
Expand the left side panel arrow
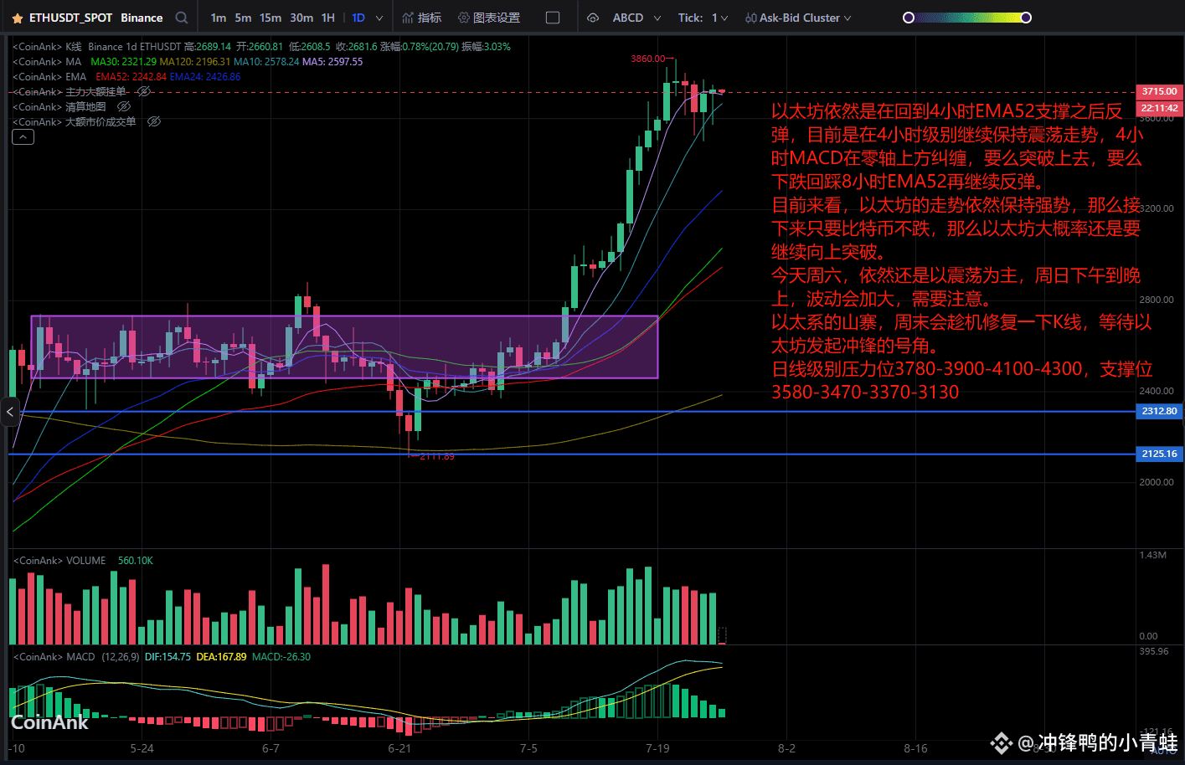(x=10, y=411)
